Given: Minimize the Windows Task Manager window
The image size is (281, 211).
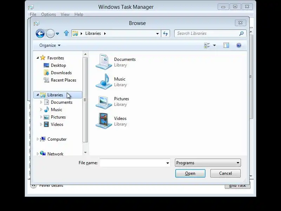Looking at the screenshot, I should (223, 7).
